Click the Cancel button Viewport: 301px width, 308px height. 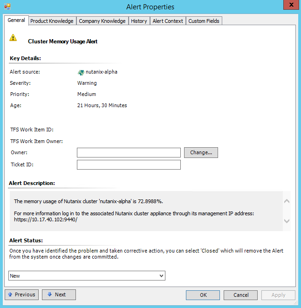(241, 295)
